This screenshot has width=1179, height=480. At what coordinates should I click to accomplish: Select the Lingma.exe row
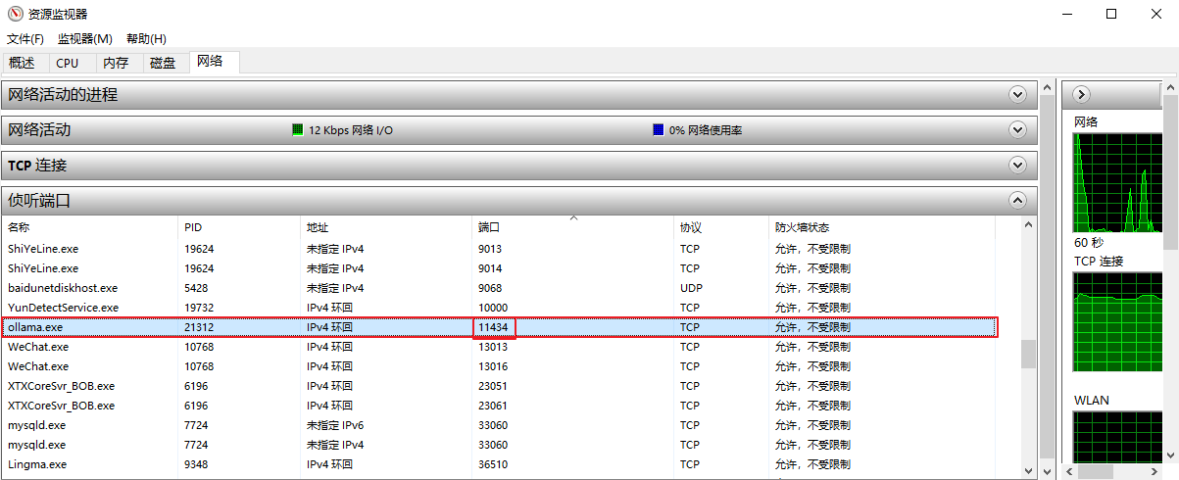tap(499, 464)
